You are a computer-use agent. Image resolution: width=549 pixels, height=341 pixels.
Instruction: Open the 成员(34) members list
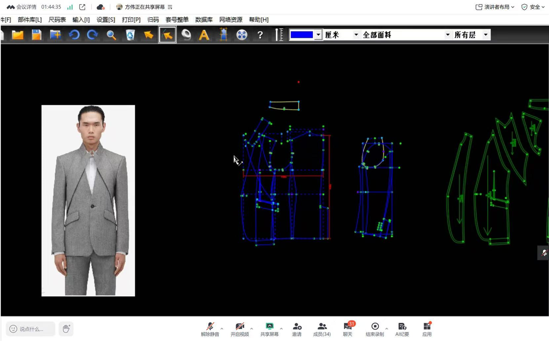pyautogui.click(x=322, y=329)
